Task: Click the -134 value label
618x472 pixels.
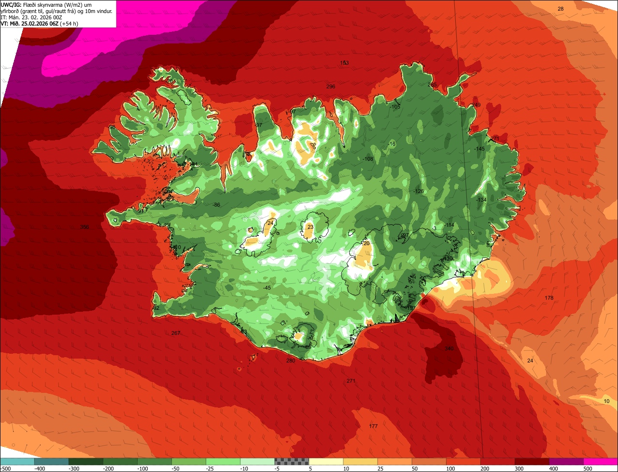Action: point(481,200)
